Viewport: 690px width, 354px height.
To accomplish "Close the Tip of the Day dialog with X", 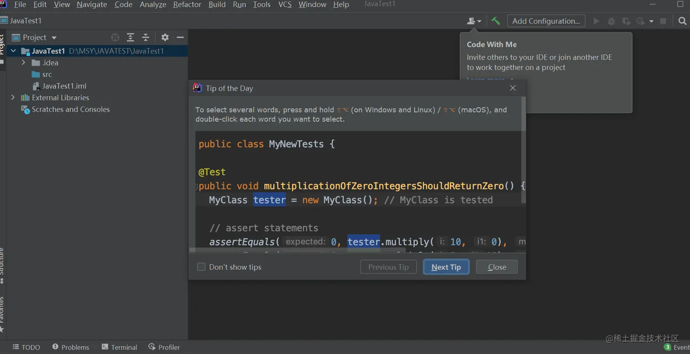I will coord(512,88).
